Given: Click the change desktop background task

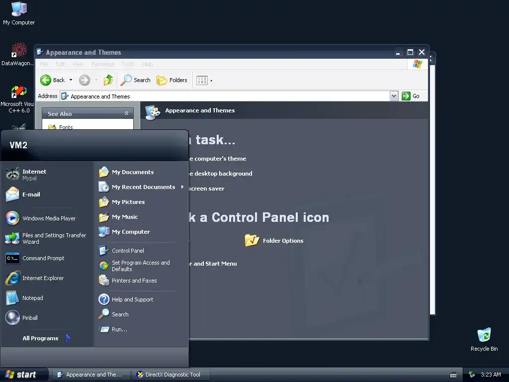Looking at the screenshot, I should [221, 174].
